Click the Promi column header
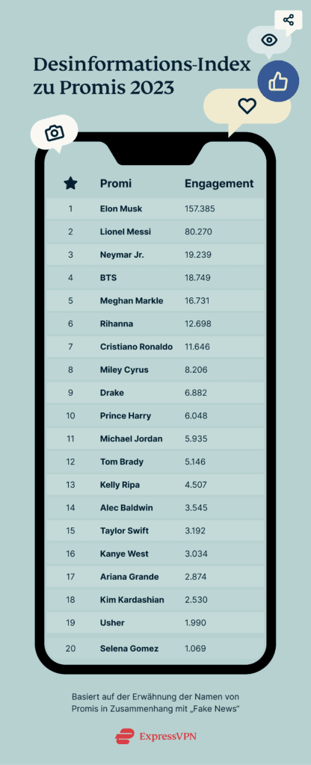 pyautogui.click(x=116, y=184)
